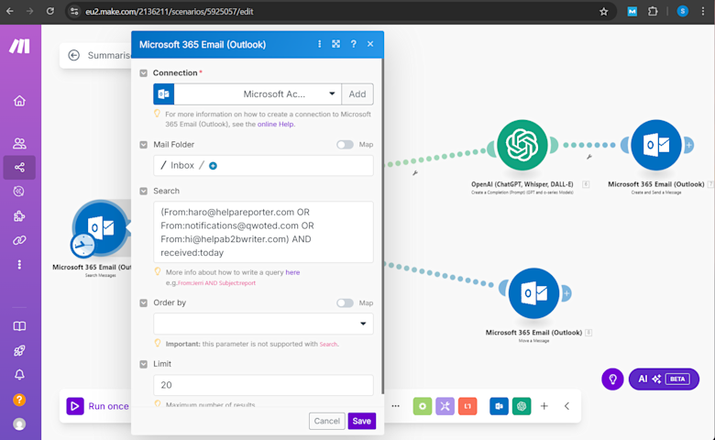The height and width of the screenshot is (440, 715).
Task: Click the Mail Folder Inbox path field
Action: 263,166
